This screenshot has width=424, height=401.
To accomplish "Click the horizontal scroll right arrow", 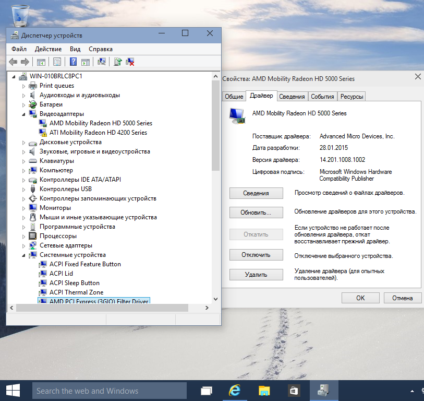I will pos(207,308).
